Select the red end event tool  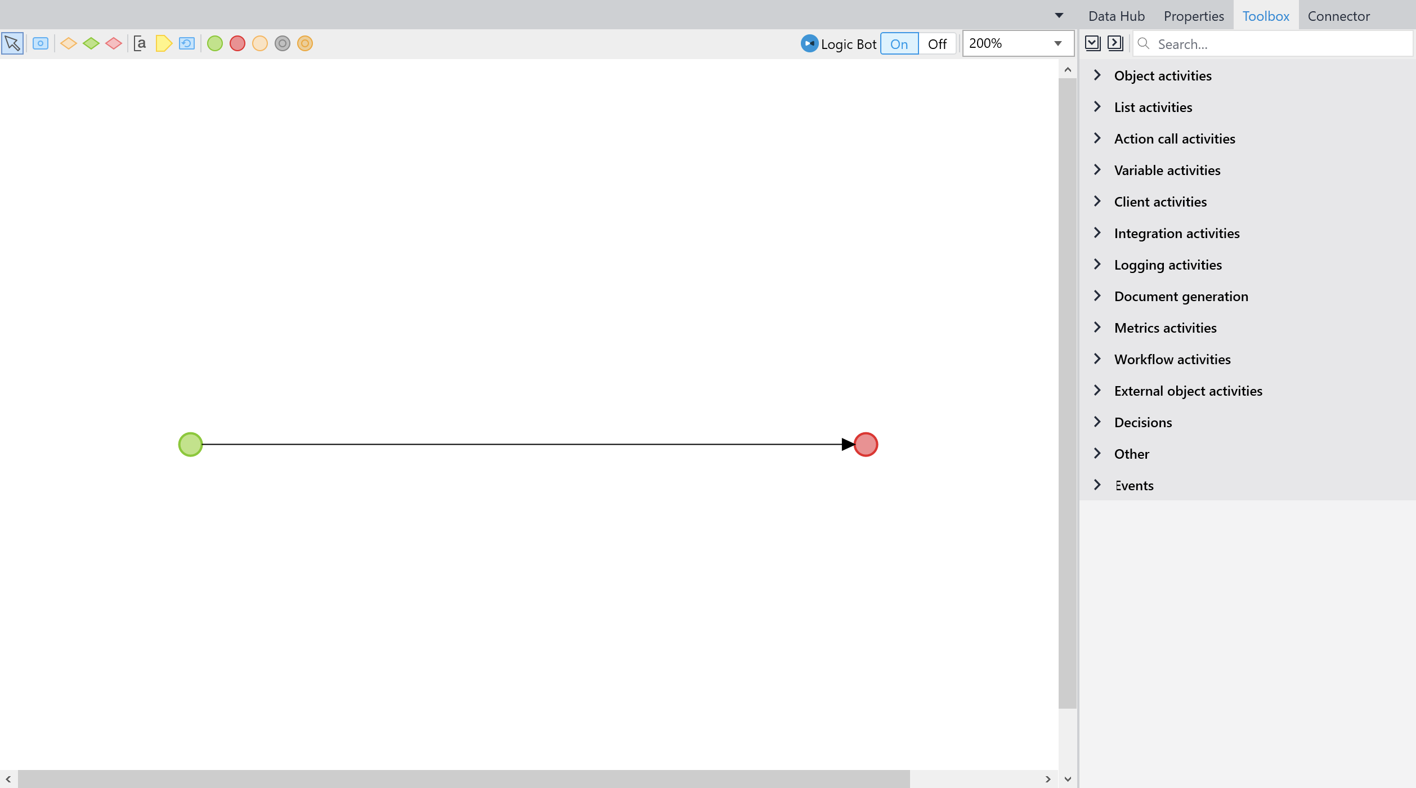238,43
